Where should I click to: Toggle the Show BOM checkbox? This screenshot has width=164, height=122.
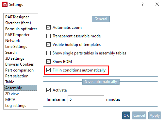pos(48,62)
